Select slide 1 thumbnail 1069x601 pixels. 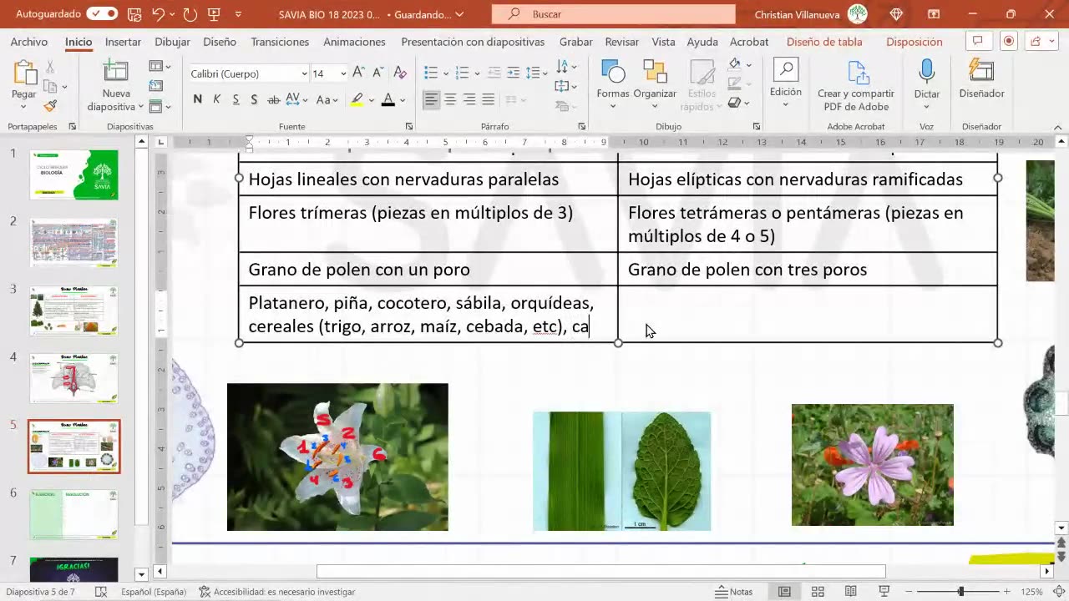point(74,174)
